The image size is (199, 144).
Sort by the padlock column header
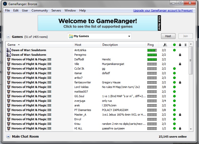point(180,45)
